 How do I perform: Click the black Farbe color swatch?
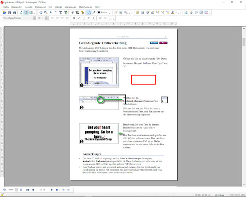pyautogui.click(x=99, y=12)
